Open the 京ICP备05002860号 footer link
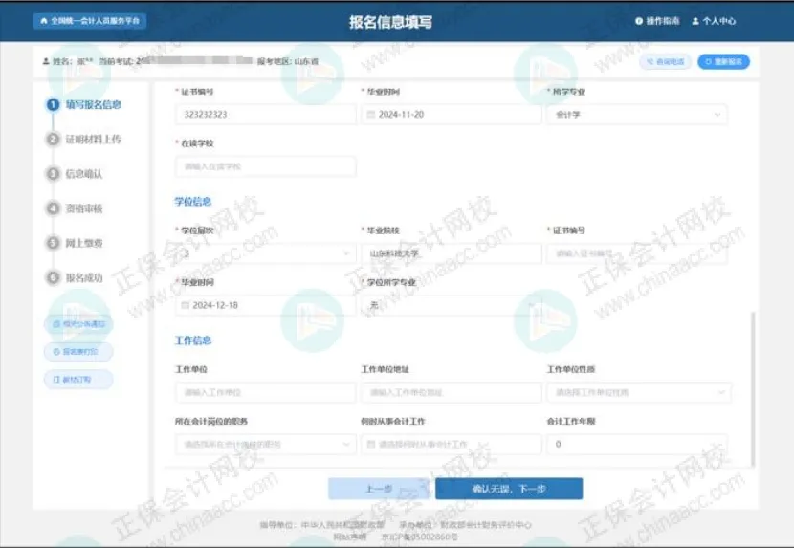 (420, 537)
